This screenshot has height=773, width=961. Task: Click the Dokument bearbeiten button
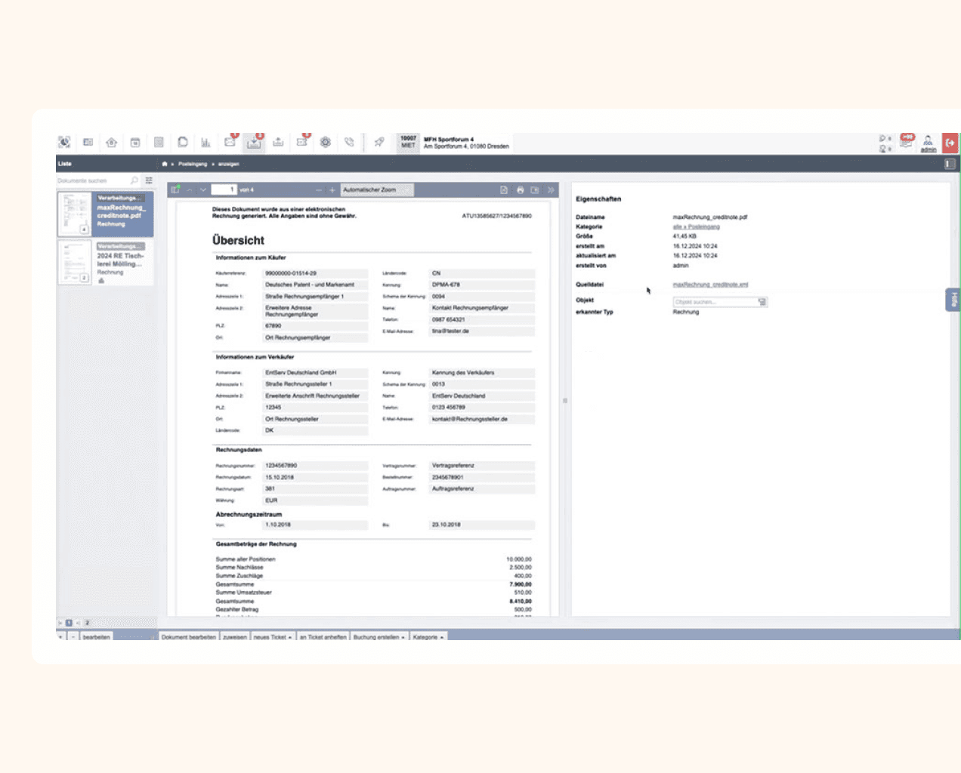pos(188,637)
